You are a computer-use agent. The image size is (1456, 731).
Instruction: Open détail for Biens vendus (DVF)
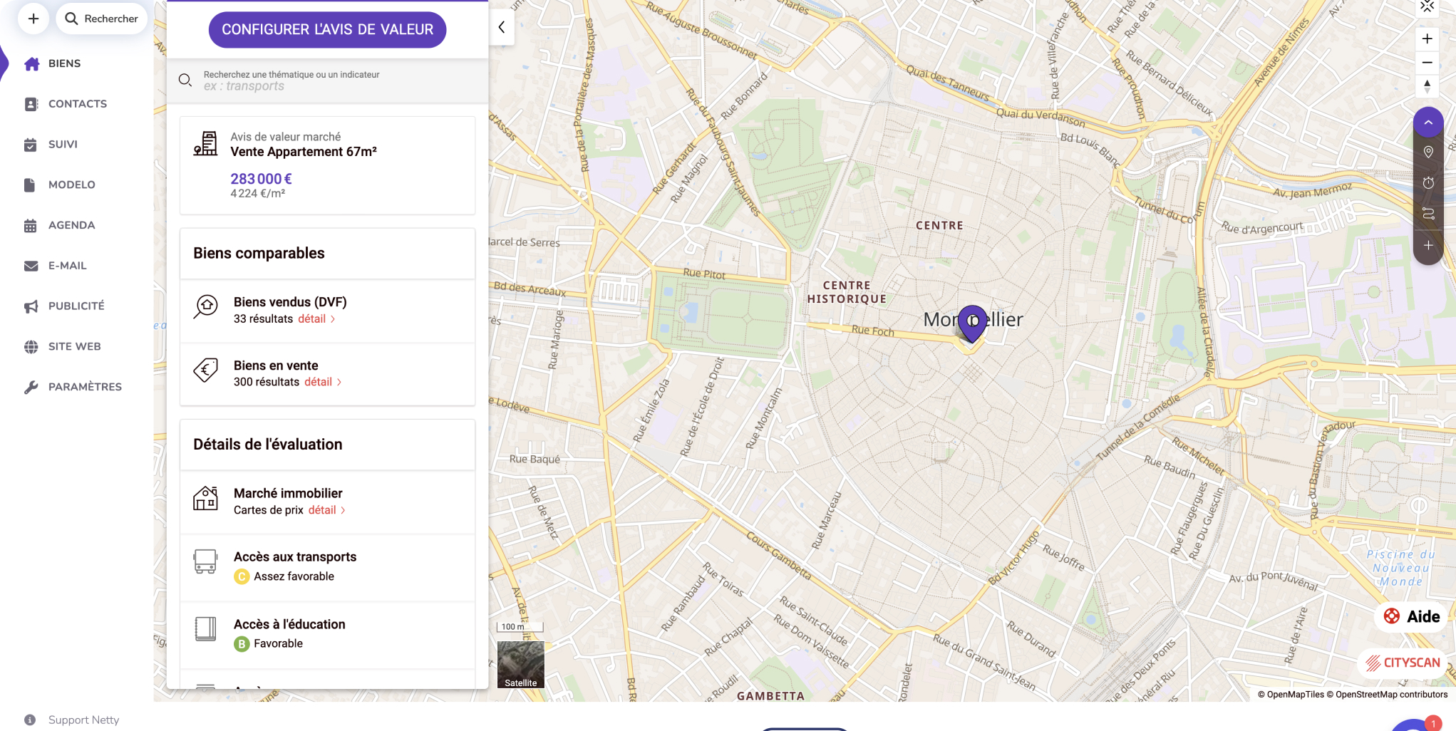(316, 319)
